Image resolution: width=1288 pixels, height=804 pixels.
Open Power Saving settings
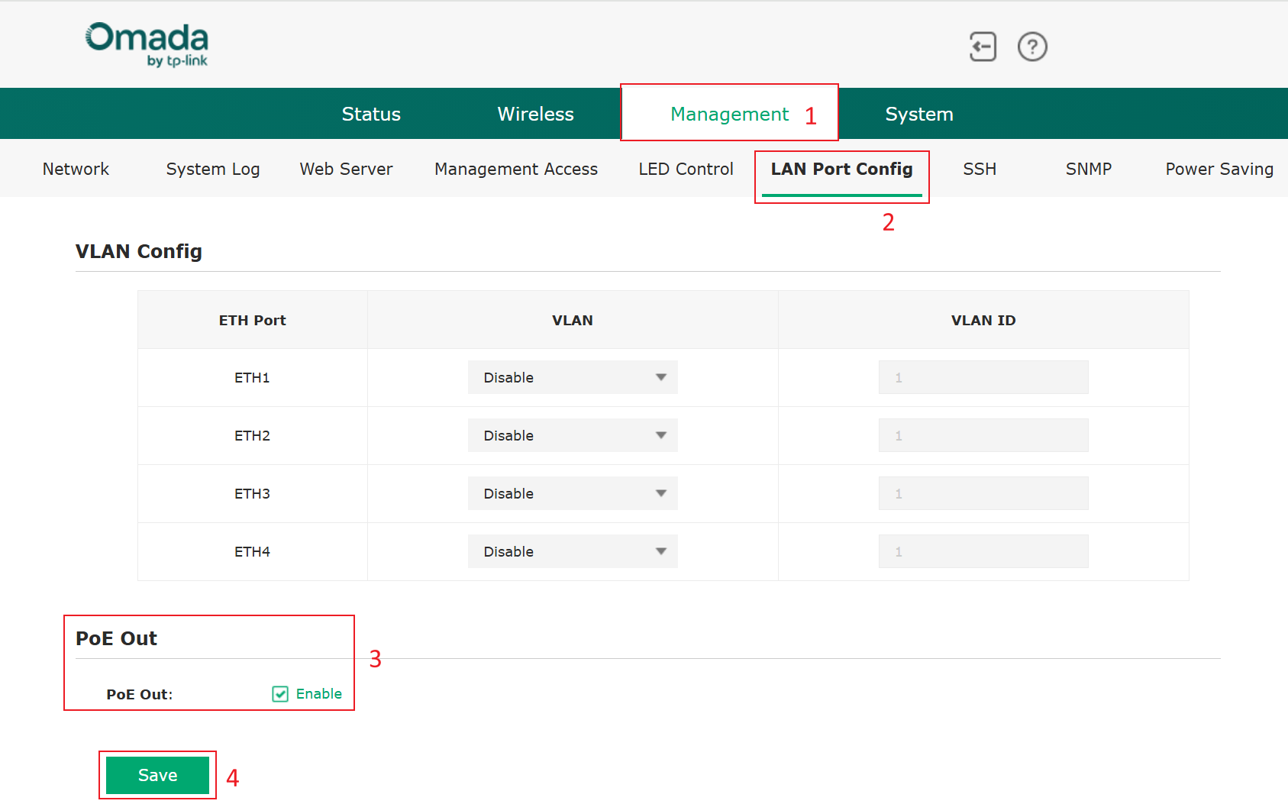(1218, 169)
